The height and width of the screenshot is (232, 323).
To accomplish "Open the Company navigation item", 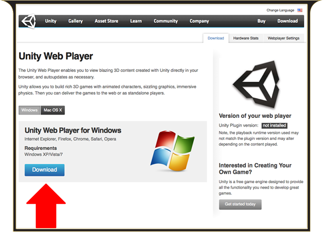I will tap(199, 21).
